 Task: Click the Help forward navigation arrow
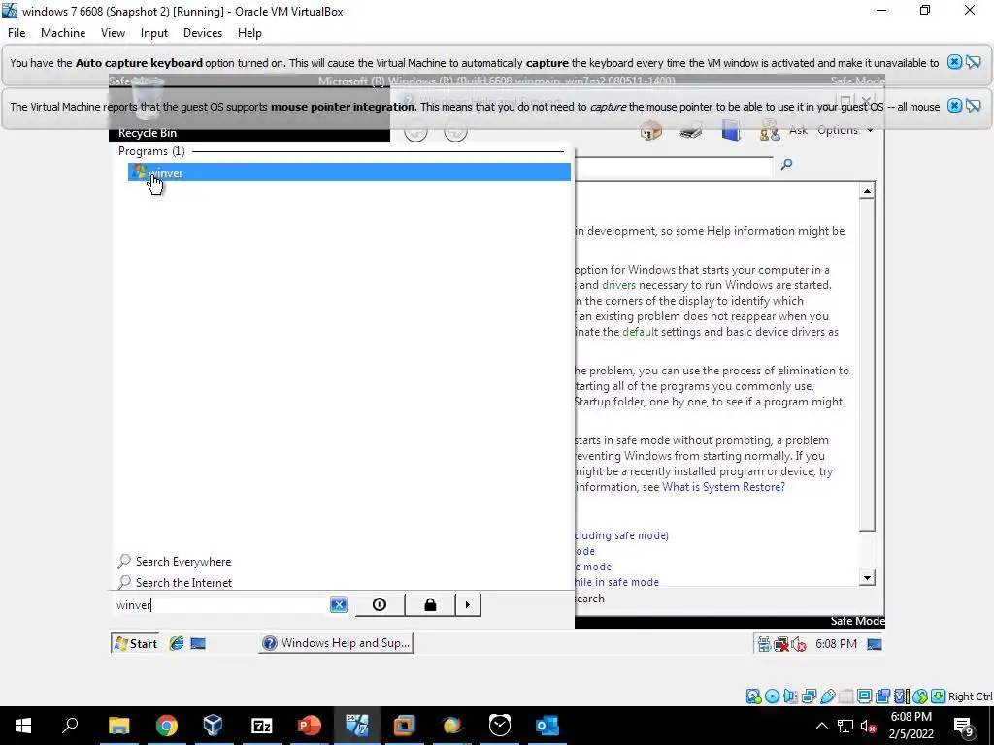point(456,131)
